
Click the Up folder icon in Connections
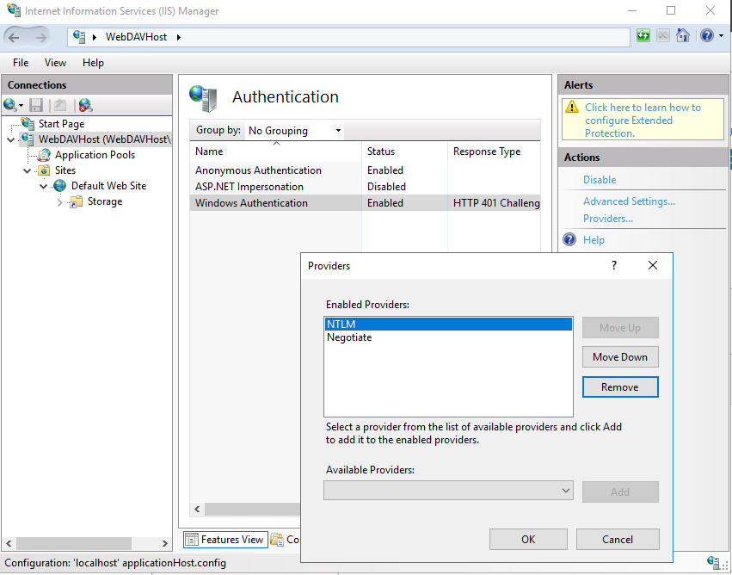point(59,105)
